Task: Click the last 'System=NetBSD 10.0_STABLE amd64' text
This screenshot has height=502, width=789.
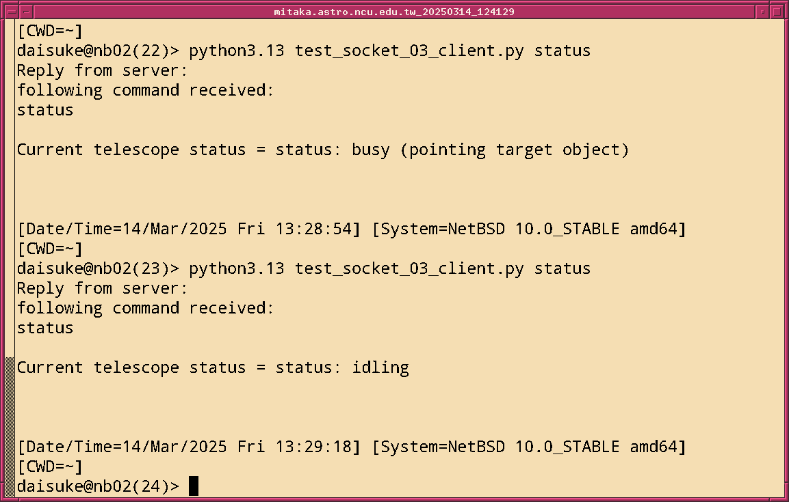Action: click(528, 447)
